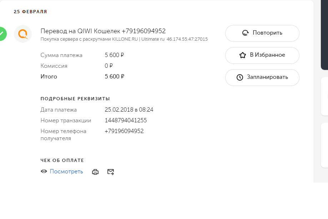
Task: Click the Сумма платежа label
Action: coord(61,55)
